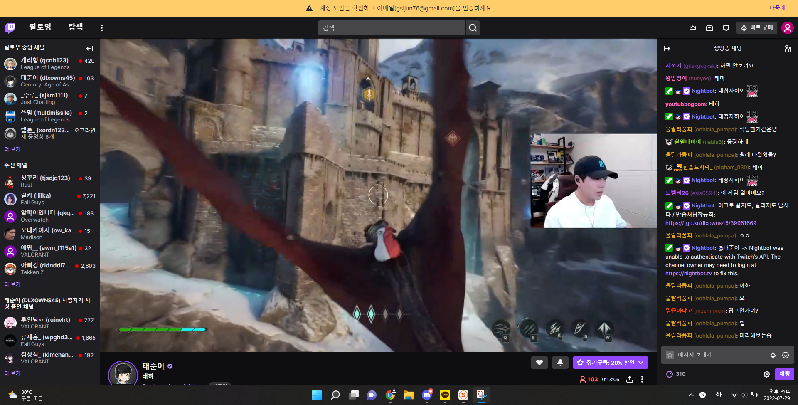This screenshot has width=798, height=405.
Task: Open the Following tab (팔로잉)
Action: (40, 27)
